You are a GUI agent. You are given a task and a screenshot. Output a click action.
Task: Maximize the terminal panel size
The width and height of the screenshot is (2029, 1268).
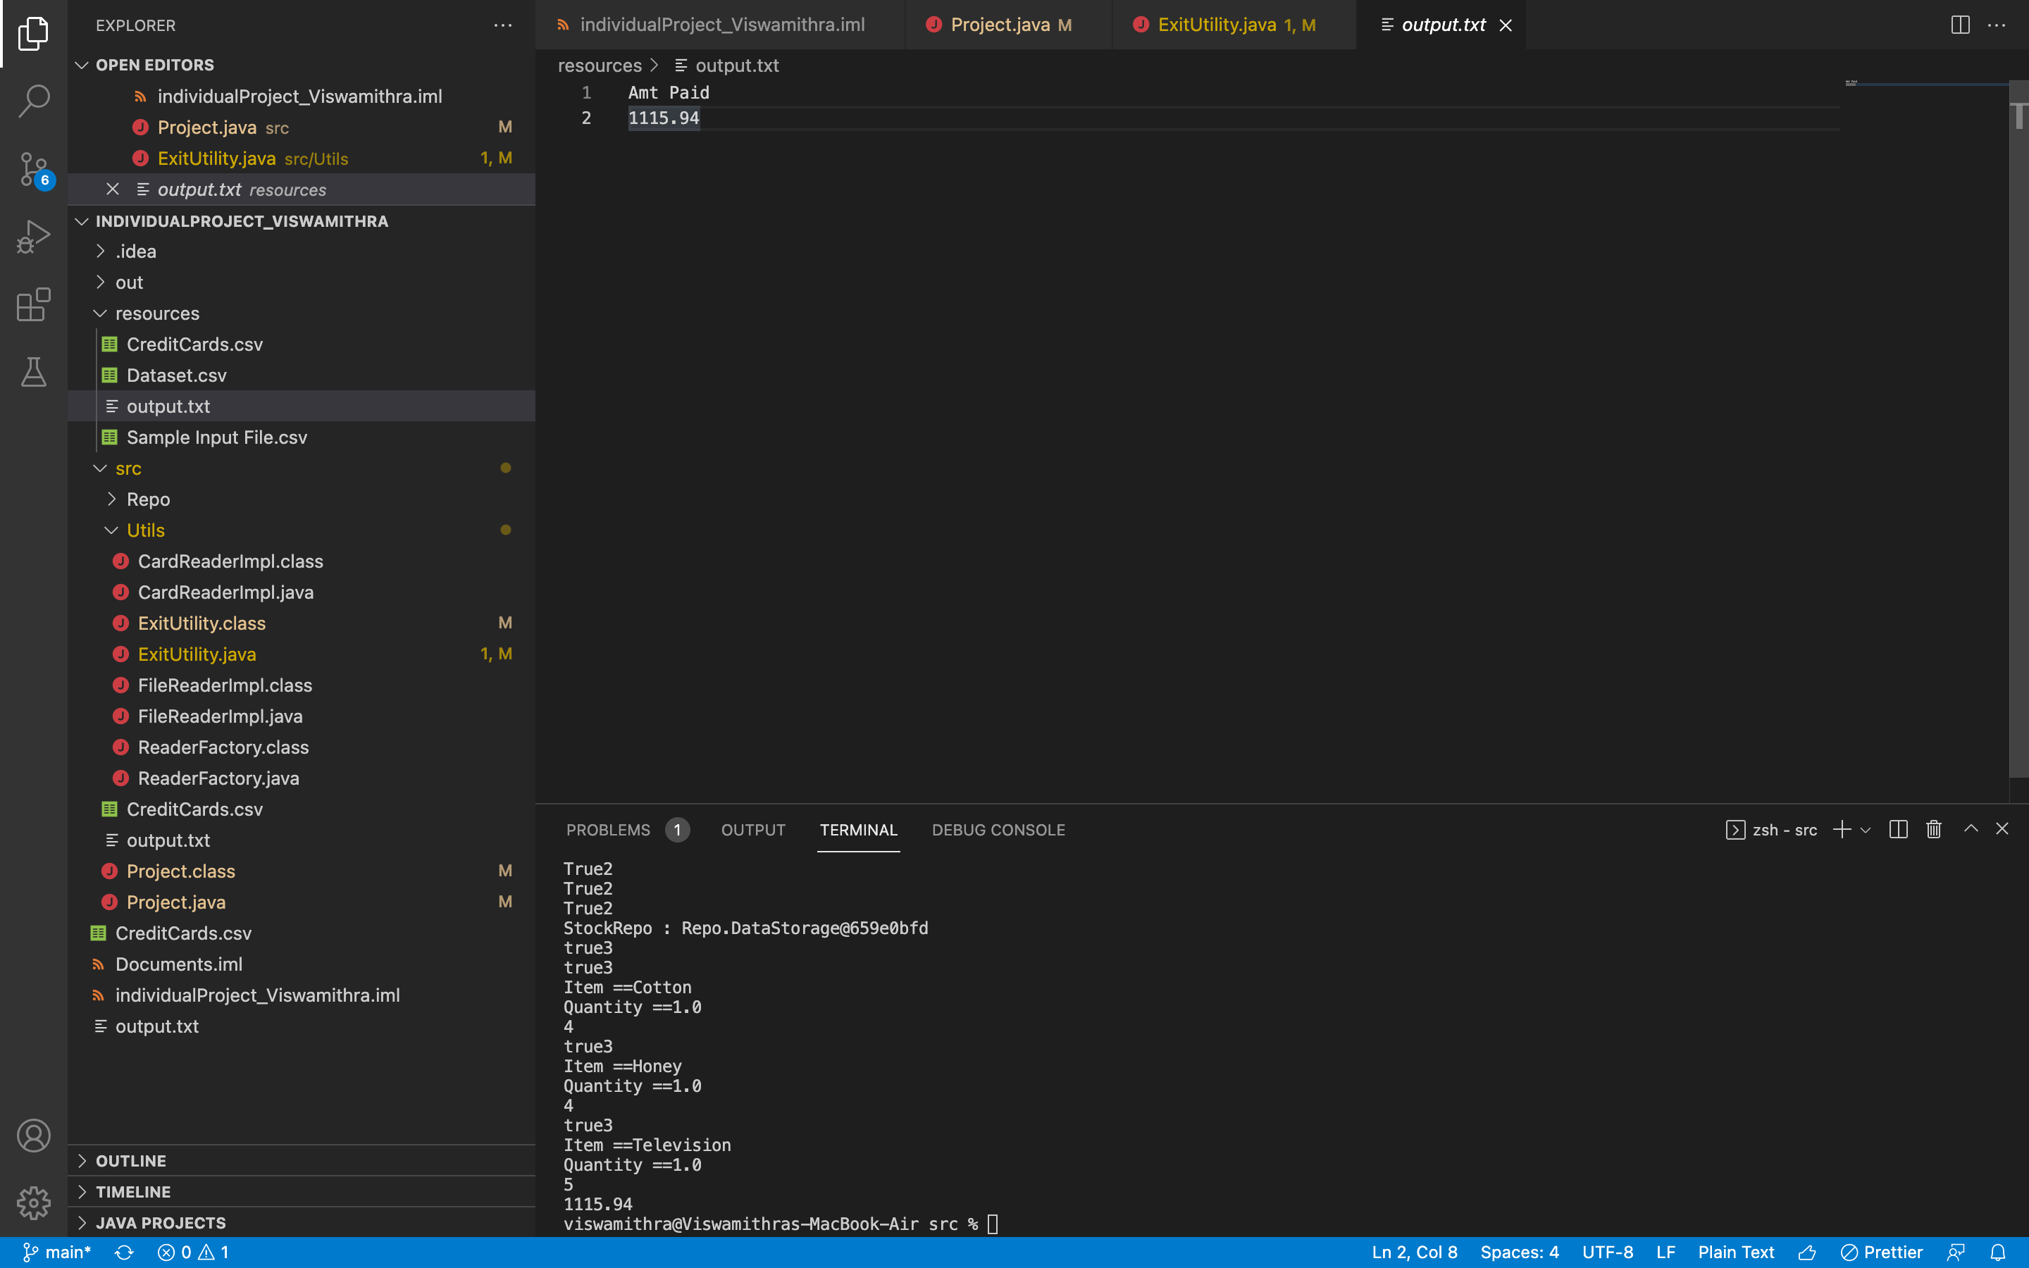point(1971,828)
